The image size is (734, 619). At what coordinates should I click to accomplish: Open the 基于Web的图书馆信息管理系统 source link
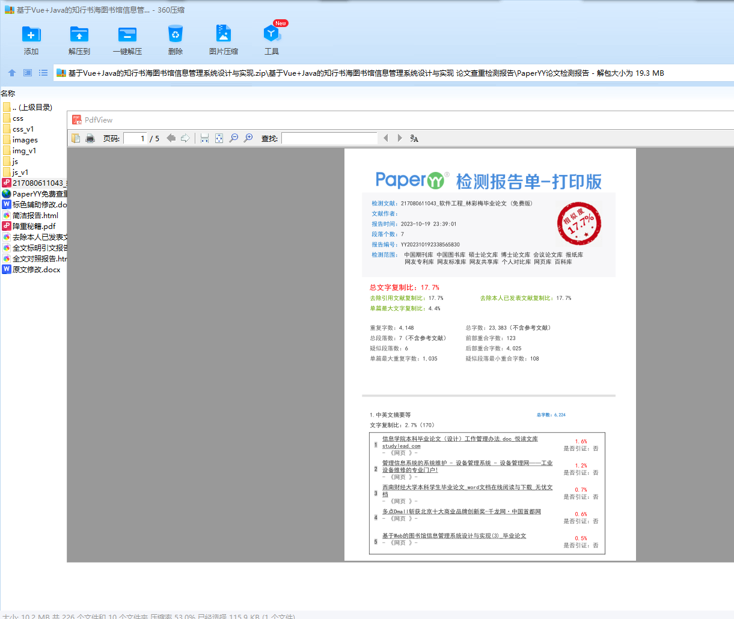pos(454,535)
